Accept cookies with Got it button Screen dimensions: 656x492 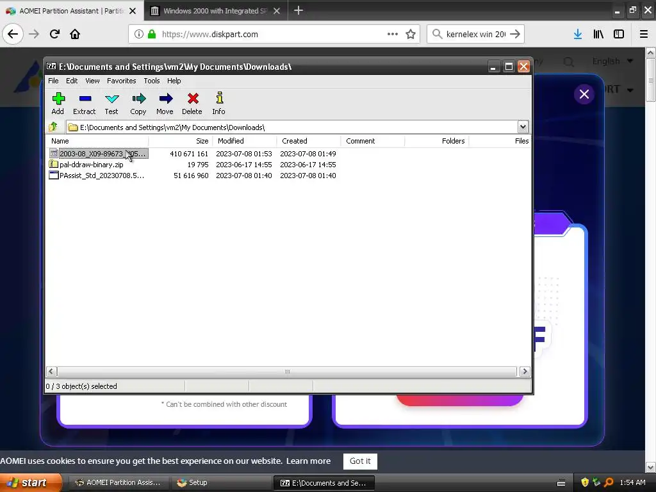pos(360,461)
